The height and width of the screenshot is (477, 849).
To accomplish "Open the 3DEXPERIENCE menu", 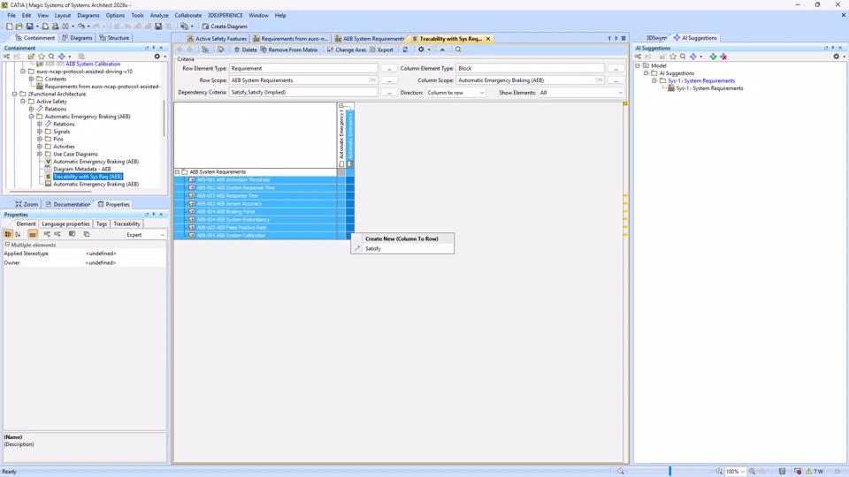I will click(x=226, y=15).
